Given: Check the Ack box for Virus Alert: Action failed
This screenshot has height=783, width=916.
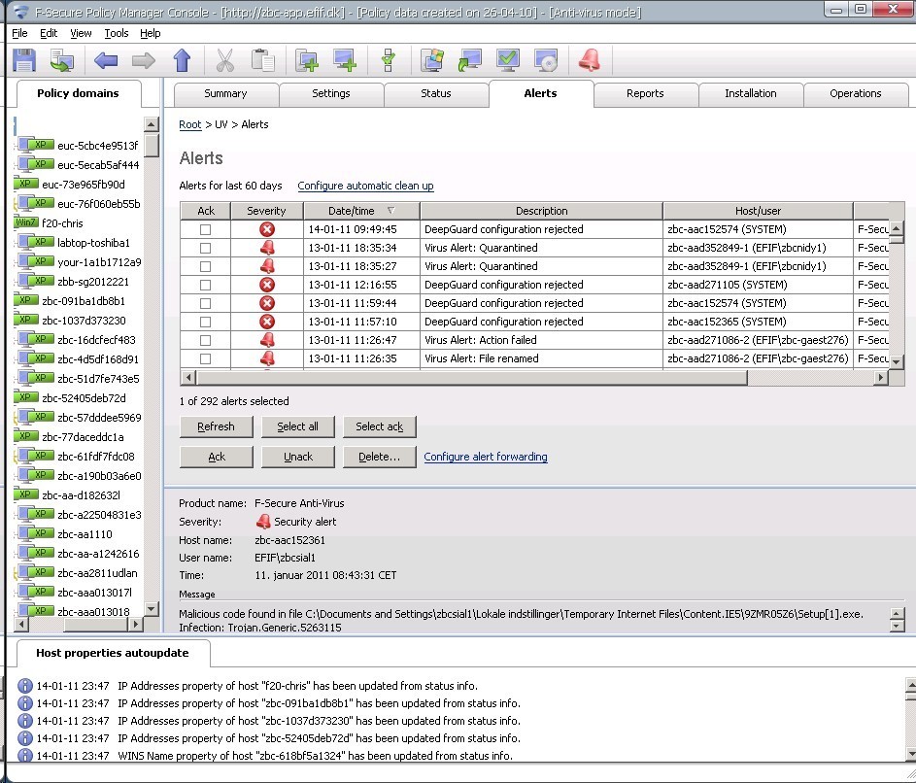Looking at the screenshot, I should click(x=207, y=339).
